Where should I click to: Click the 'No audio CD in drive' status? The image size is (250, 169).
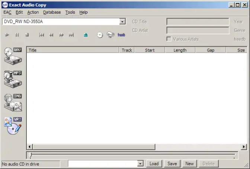pyautogui.click(x=31, y=164)
